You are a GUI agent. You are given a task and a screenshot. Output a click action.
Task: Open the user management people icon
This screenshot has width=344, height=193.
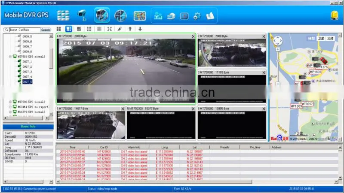point(158,16)
